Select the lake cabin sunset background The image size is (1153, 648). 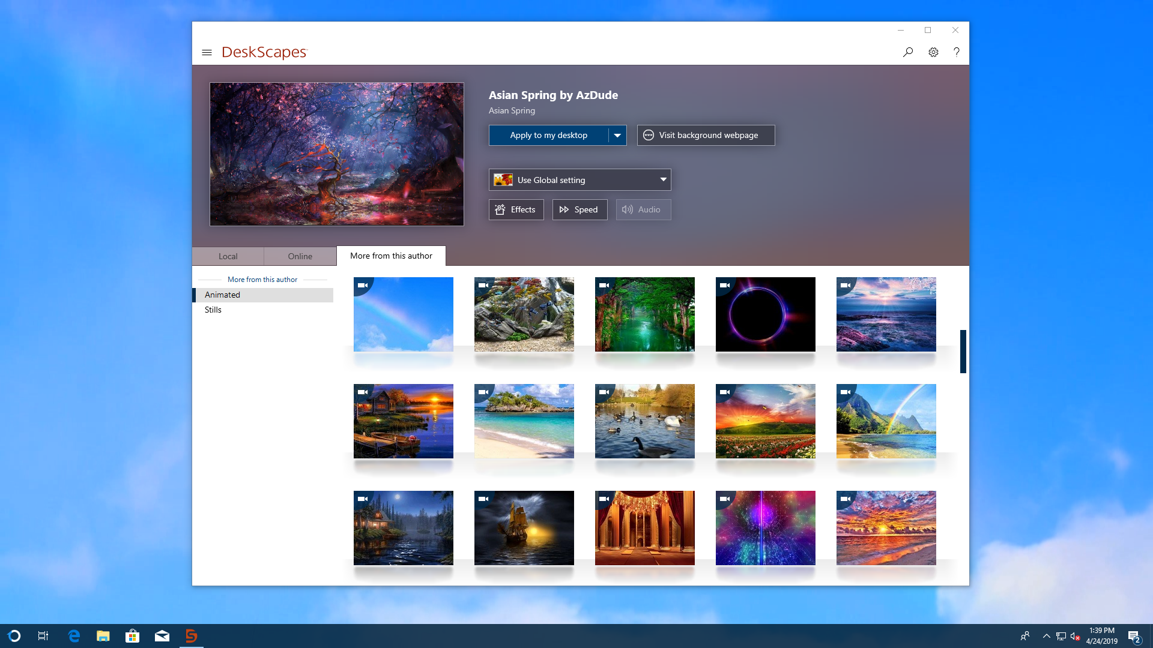click(x=404, y=421)
